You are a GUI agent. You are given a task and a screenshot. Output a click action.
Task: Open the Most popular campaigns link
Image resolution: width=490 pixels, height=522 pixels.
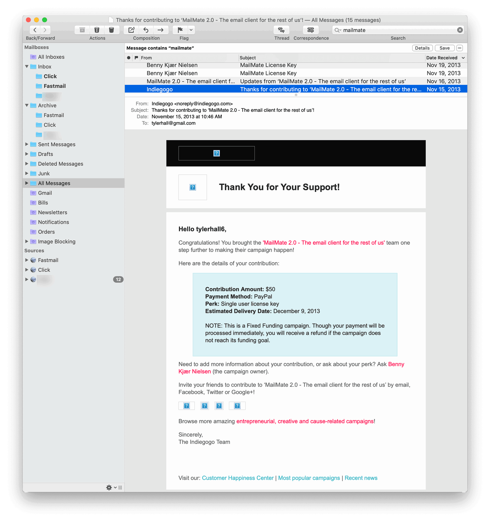[x=309, y=478]
